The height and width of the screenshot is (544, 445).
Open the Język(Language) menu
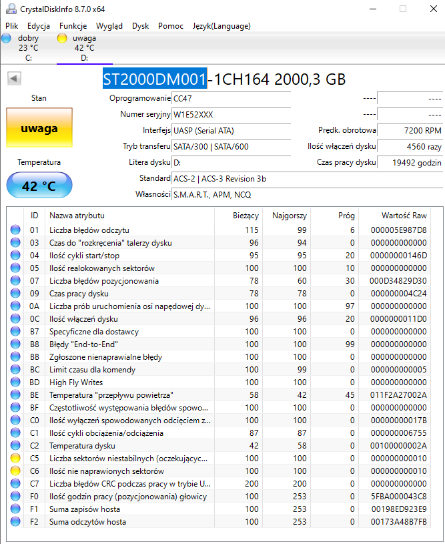tap(221, 26)
